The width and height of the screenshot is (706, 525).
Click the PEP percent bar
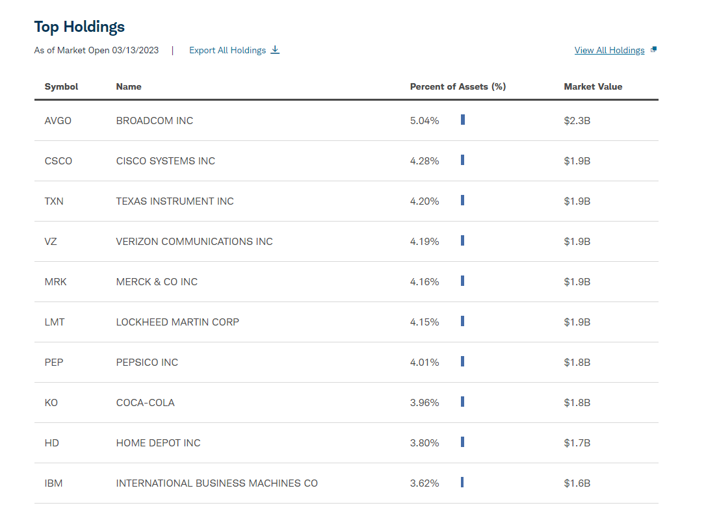pos(462,361)
